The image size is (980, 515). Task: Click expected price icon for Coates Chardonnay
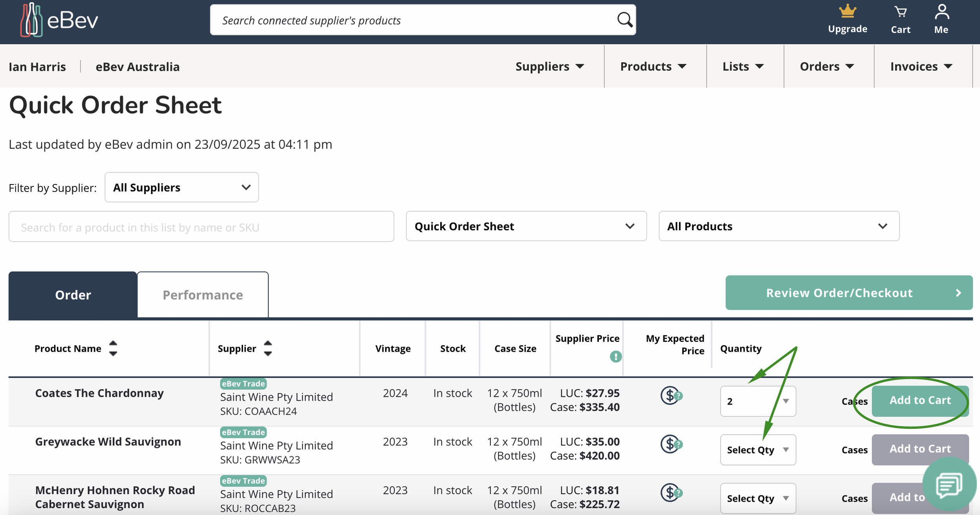[x=671, y=396]
